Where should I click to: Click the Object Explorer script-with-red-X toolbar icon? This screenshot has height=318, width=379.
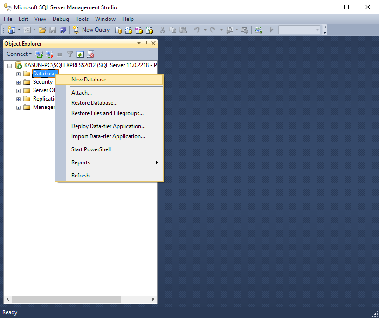[x=90, y=54]
